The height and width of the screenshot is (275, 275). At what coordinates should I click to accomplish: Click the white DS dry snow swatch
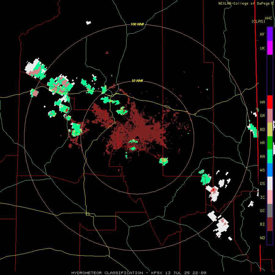click(x=270, y=183)
